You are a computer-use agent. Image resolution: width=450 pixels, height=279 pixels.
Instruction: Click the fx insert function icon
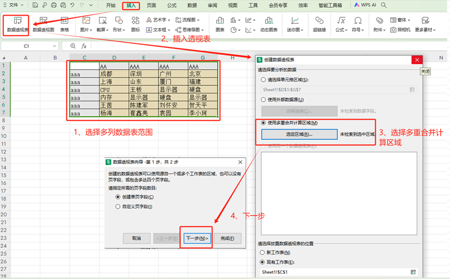pos(84,46)
